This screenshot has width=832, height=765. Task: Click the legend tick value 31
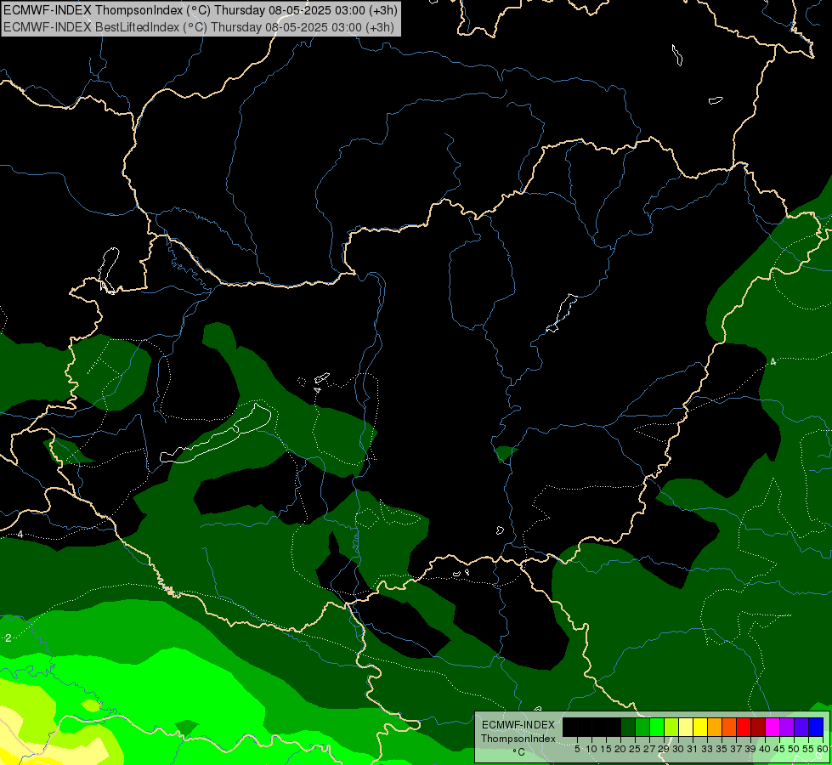pos(693,749)
